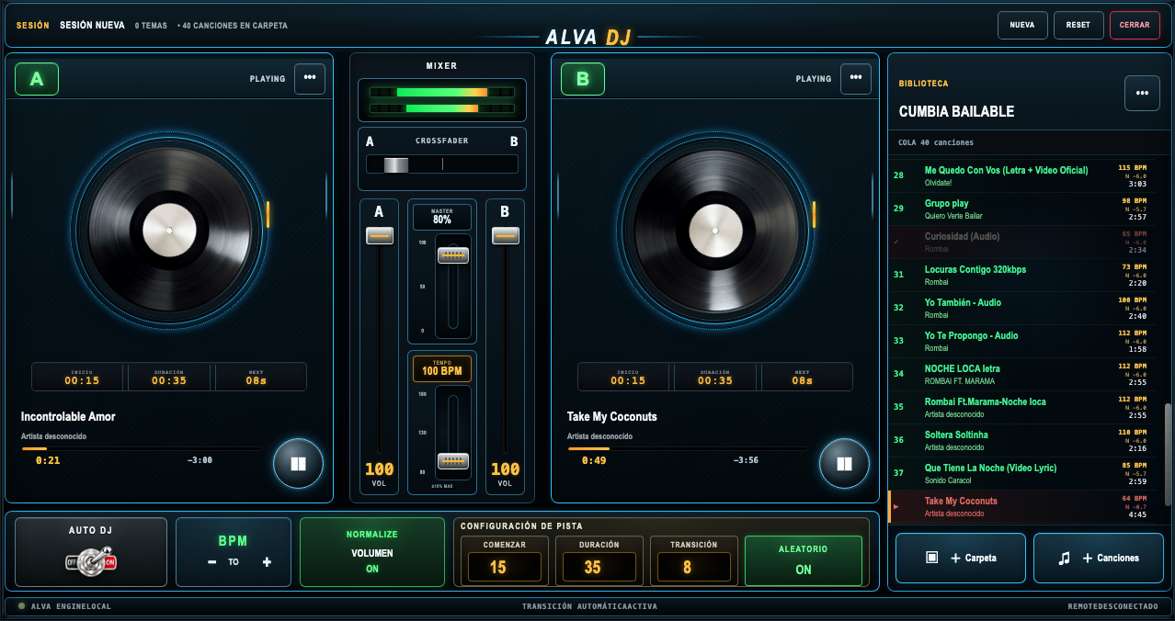This screenshot has height=621, width=1175.
Task: Click the green deck A badge
Action: coord(37,79)
